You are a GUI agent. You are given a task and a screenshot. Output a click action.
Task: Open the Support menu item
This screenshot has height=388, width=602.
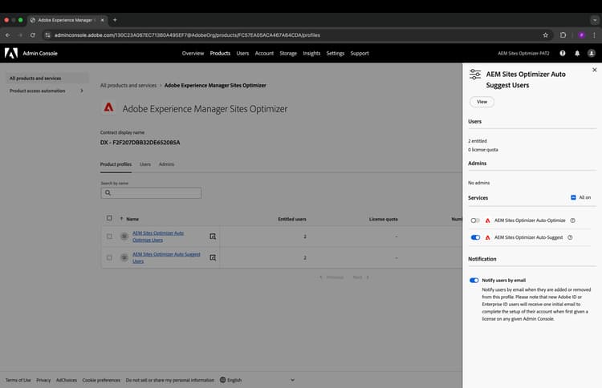point(360,53)
